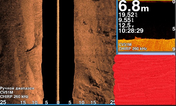Click the Ручной диапазон range label
This screenshot has width=176, height=106.
17,88
